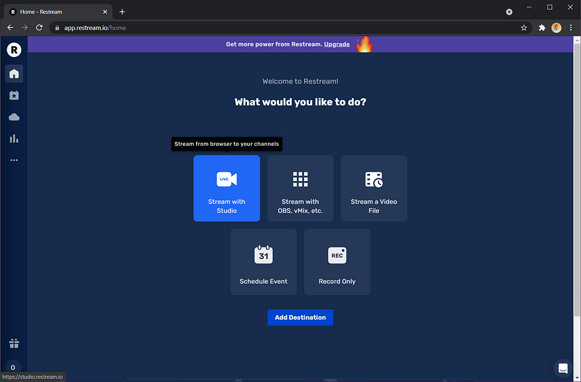581x382 pixels.
Task: Open the chat support widget icon
Action: tap(563, 368)
